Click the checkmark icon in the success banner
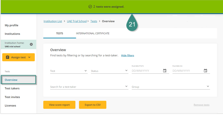The width and height of the screenshot is (223, 115). tap(90, 7)
